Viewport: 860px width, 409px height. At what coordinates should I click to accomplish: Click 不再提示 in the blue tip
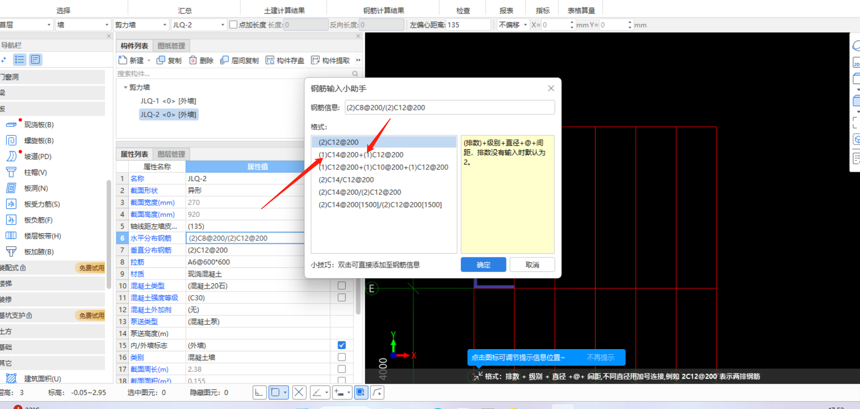pyautogui.click(x=600, y=357)
